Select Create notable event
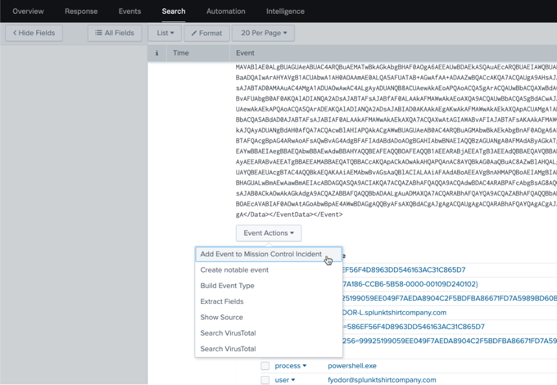This screenshot has width=557, height=385. coord(268,270)
